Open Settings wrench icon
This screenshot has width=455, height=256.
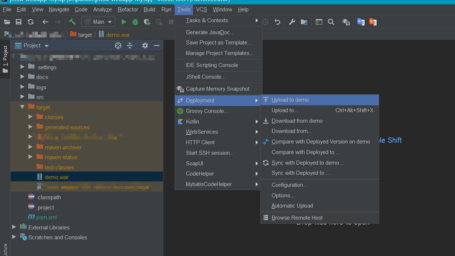click(292, 22)
